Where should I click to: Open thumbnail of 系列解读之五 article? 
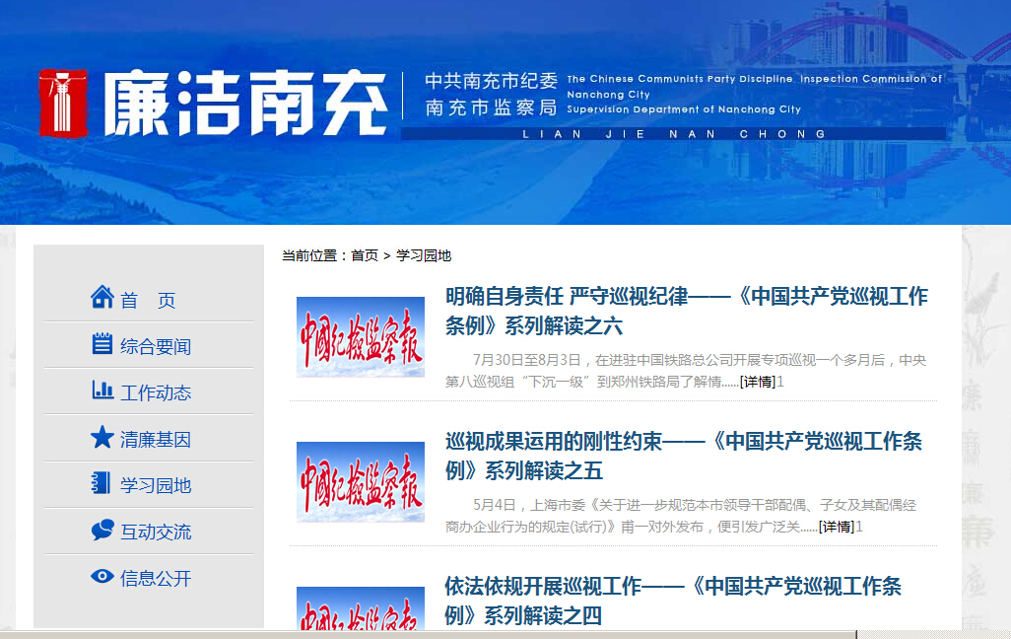coord(361,481)
